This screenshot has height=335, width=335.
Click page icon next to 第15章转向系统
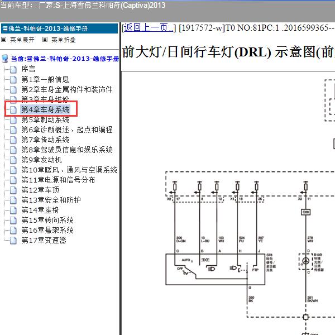(13, 221)
